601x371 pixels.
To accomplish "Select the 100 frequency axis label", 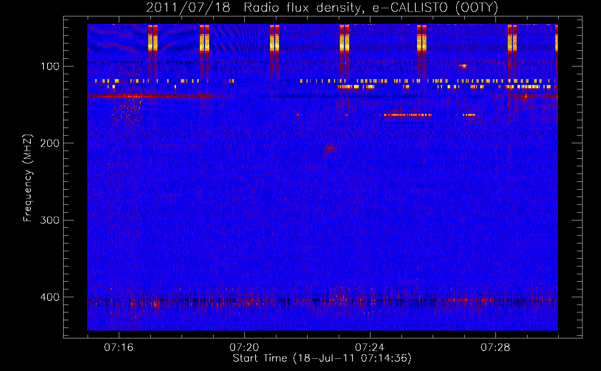I will tap(50, 66).
